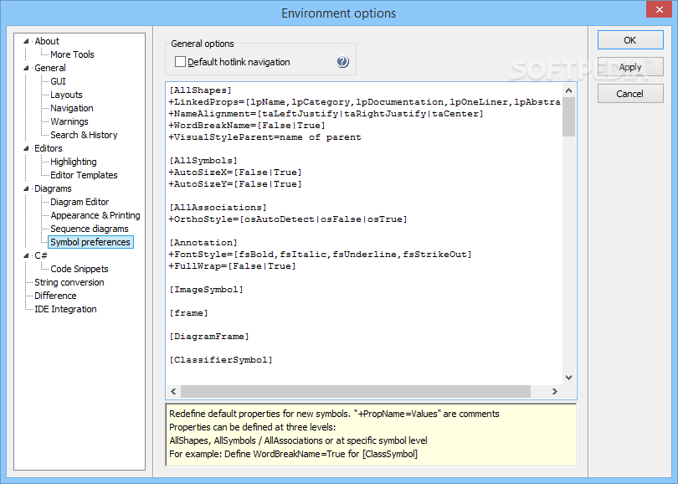Select the Editors tree item label
This screenshot has width=678, height=484.
[49, 148]
